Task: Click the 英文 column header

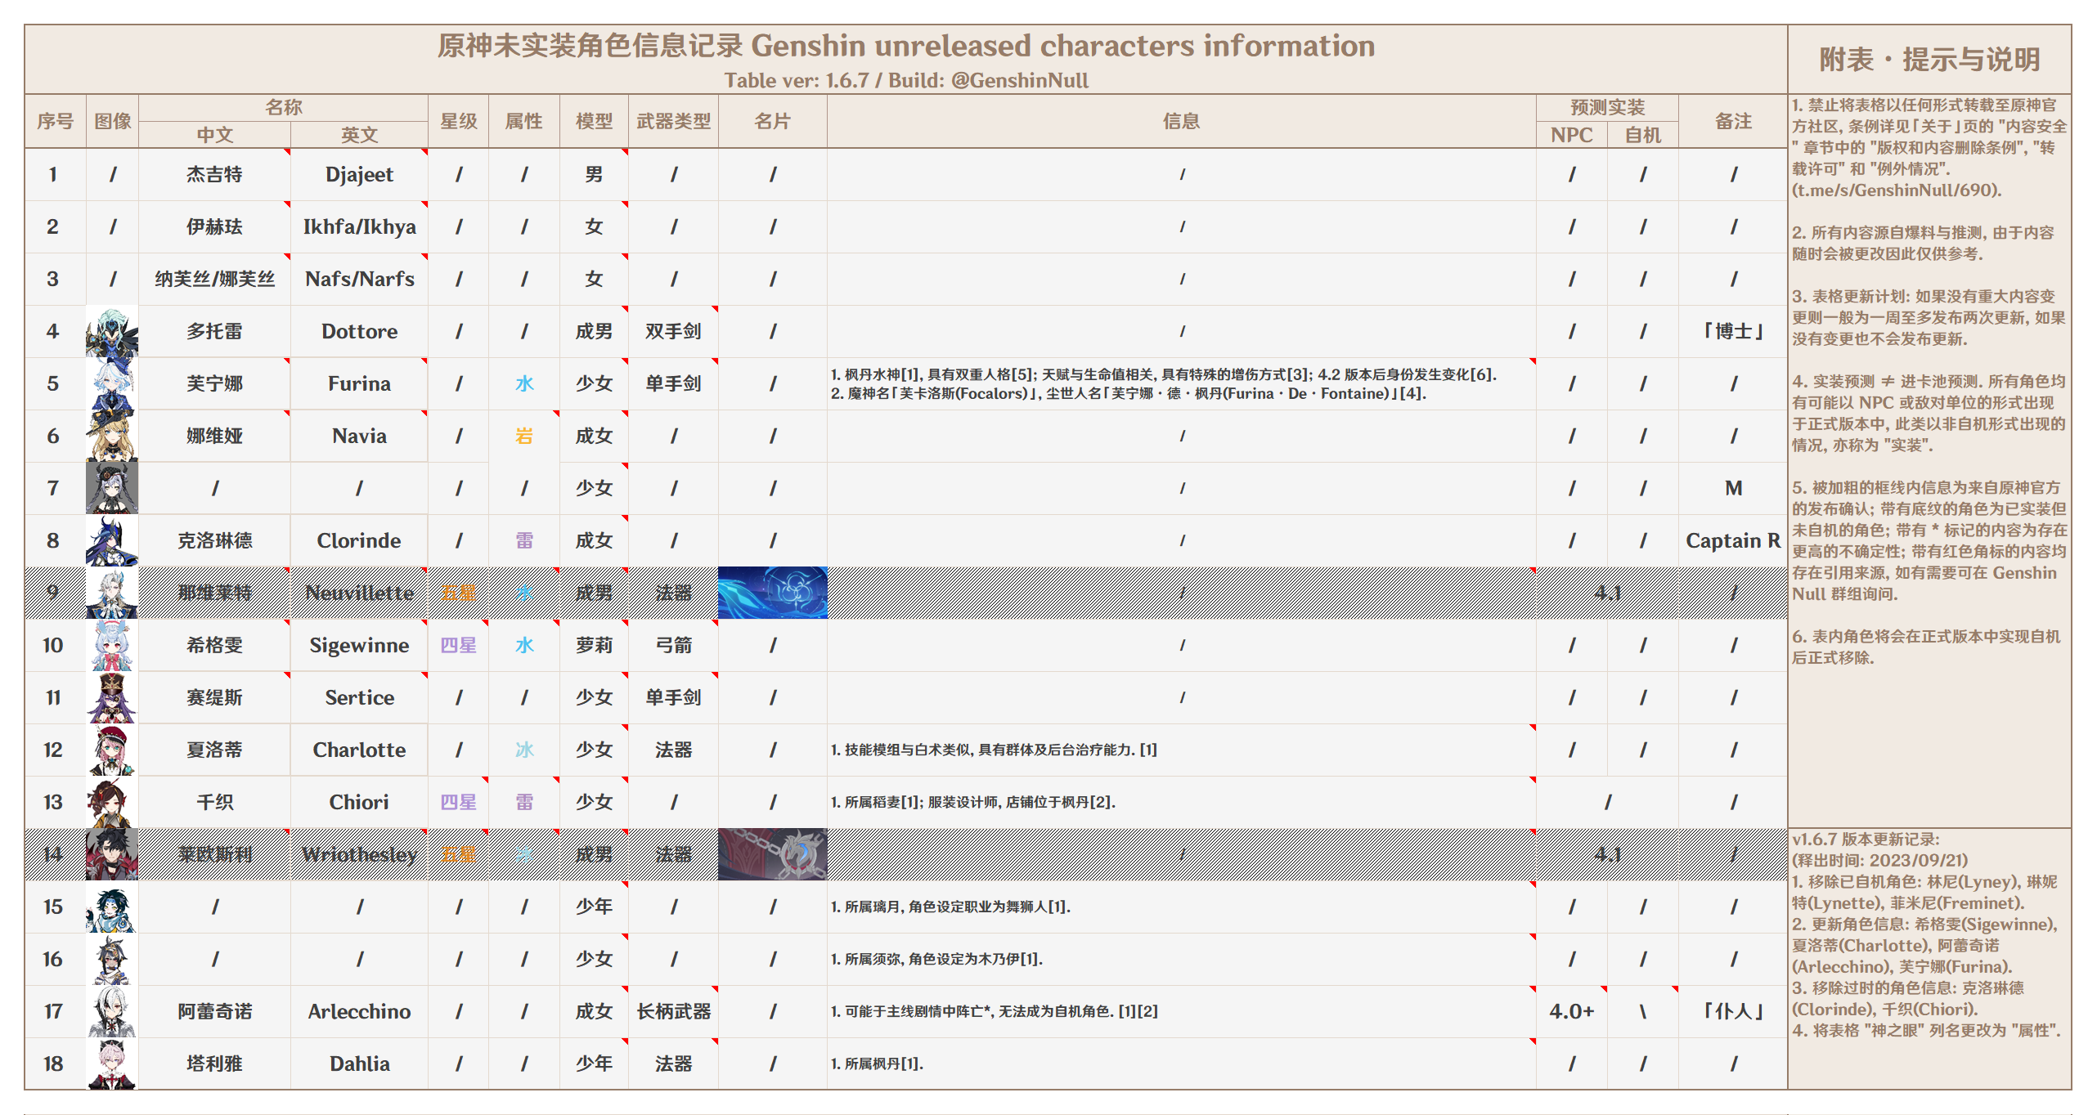Action: [x=358, y=136]
